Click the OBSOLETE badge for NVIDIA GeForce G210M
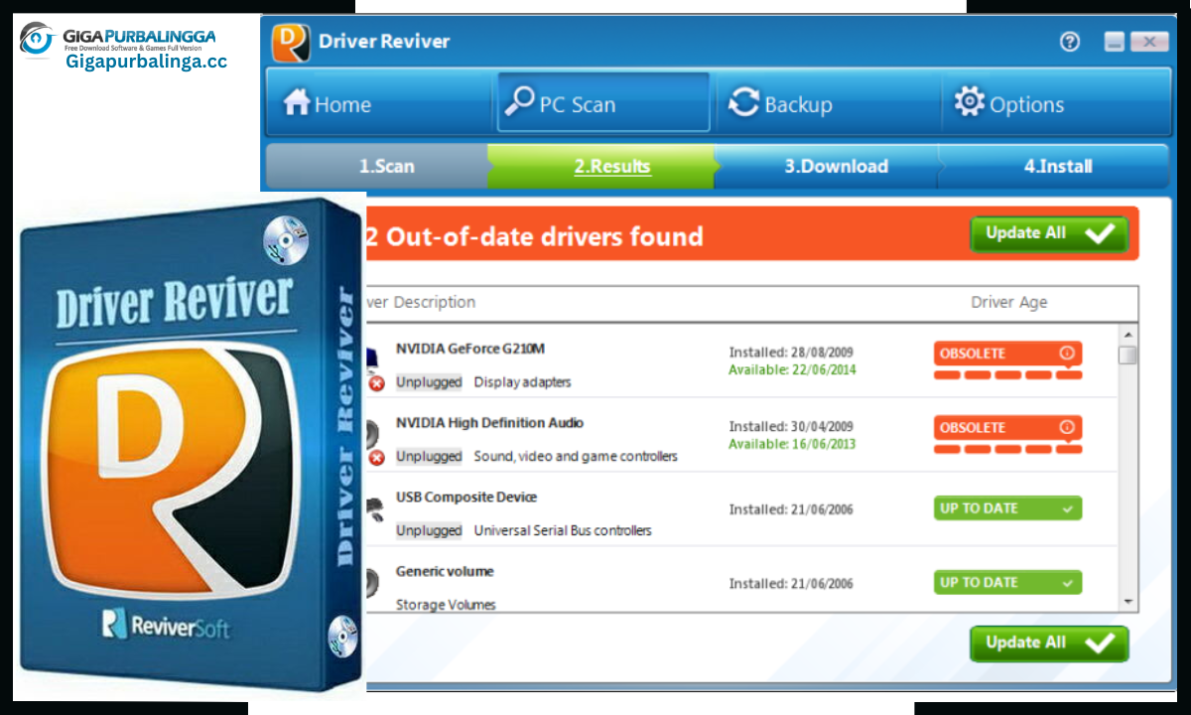Screen dimensions: 1191x715 tap(1007, 354)
